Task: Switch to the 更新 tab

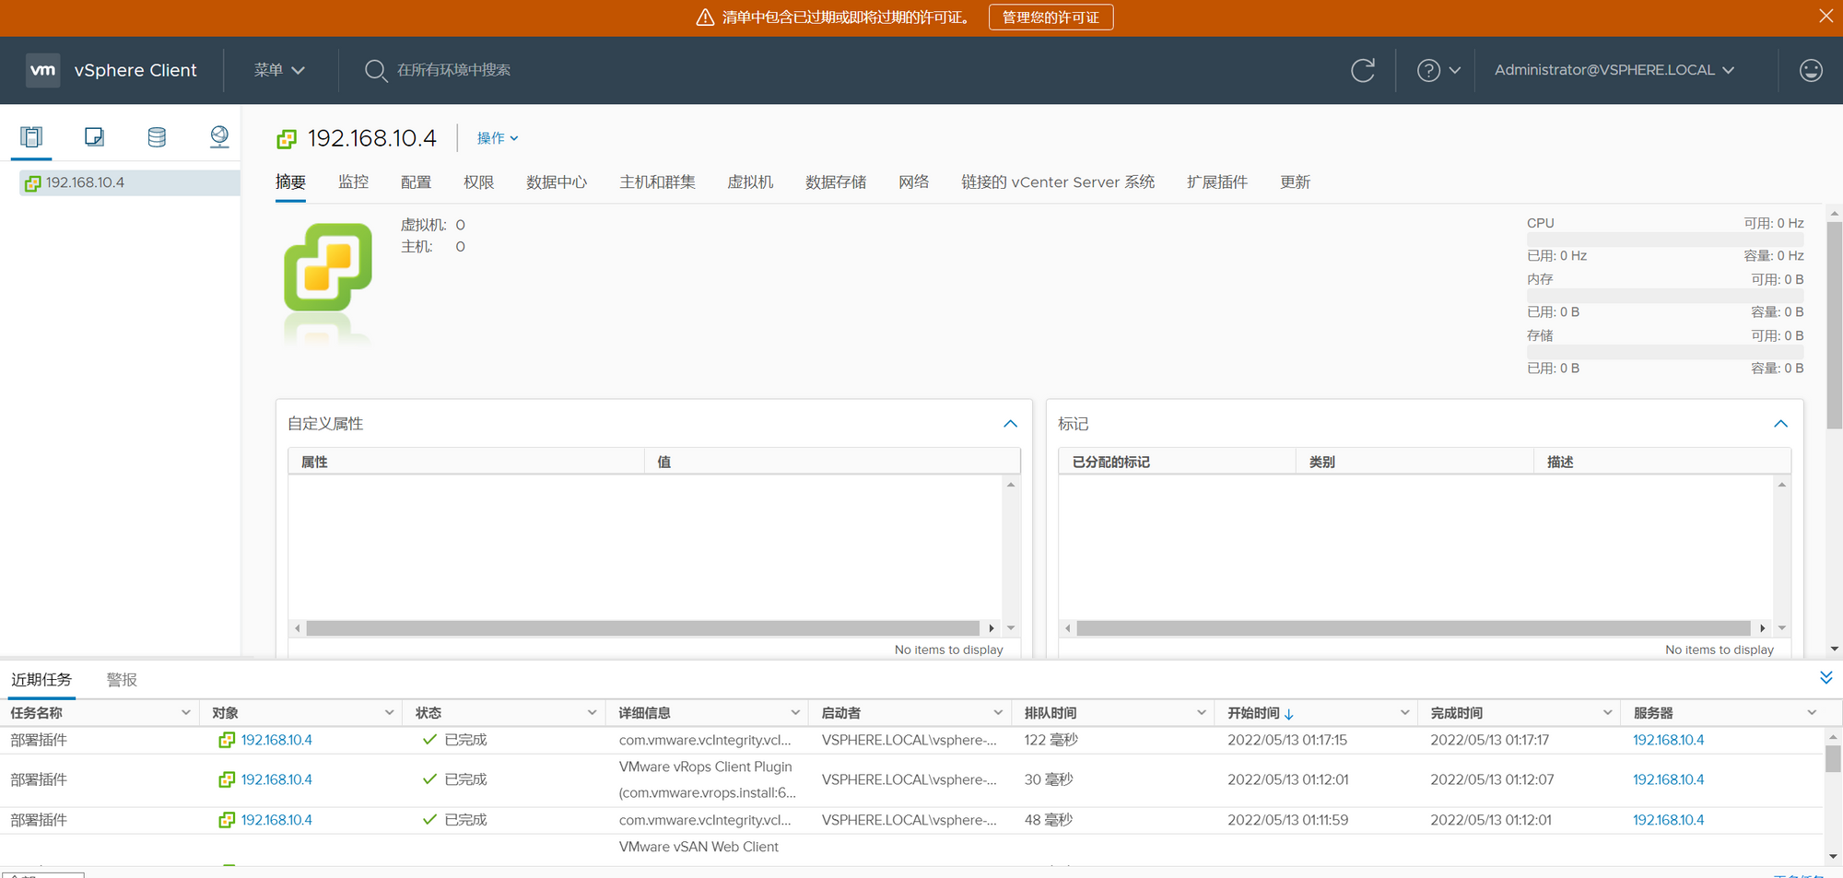Action: point(1295,182)
